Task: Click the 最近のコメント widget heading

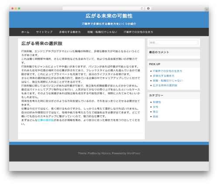Action: (x=159, y=52)
